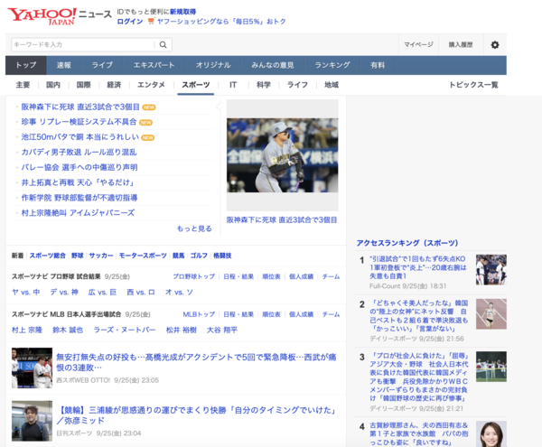Open headline 阪神森下に死球 in topics list

point(80,107)
